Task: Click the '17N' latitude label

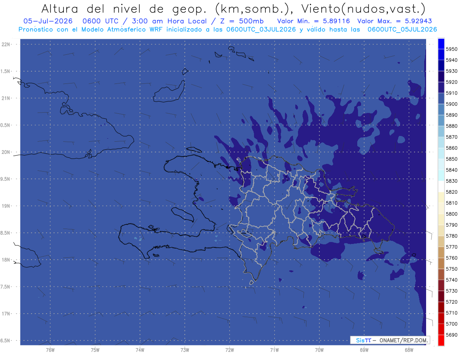Action: point(7,314)
